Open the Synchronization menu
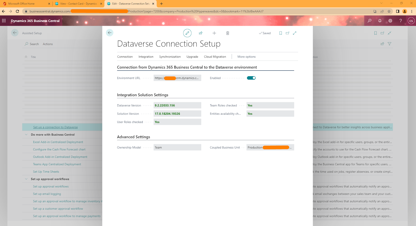The width and height of the screenshot is (416, 226). 170,57
